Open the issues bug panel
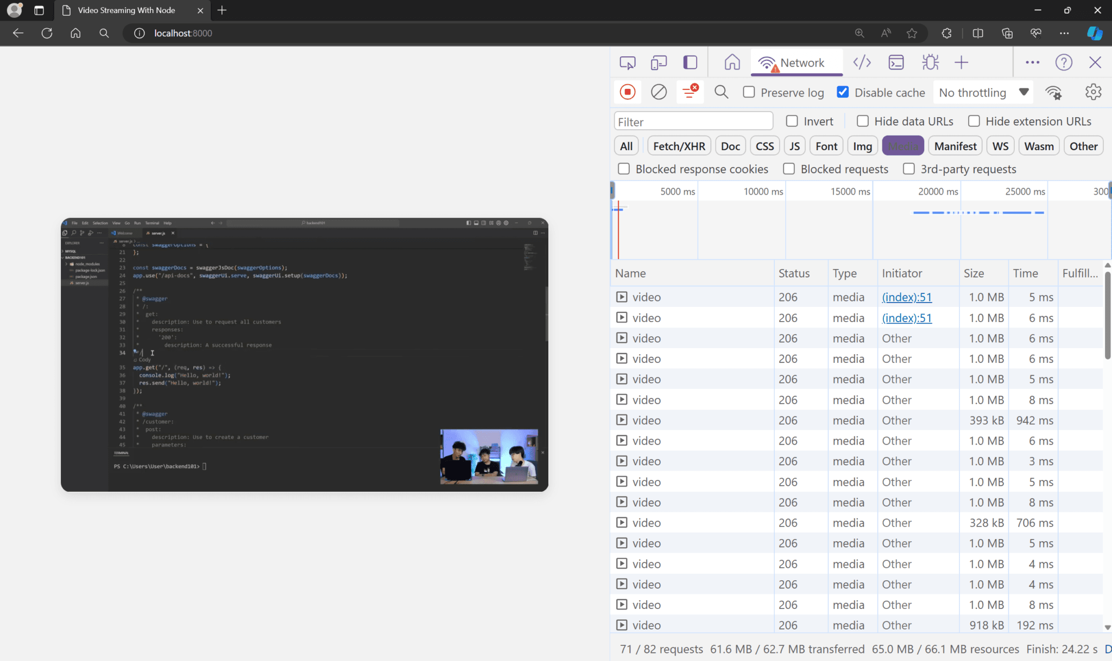The width and height of the screenshot is (1112, 661). [x=930, y=62]
